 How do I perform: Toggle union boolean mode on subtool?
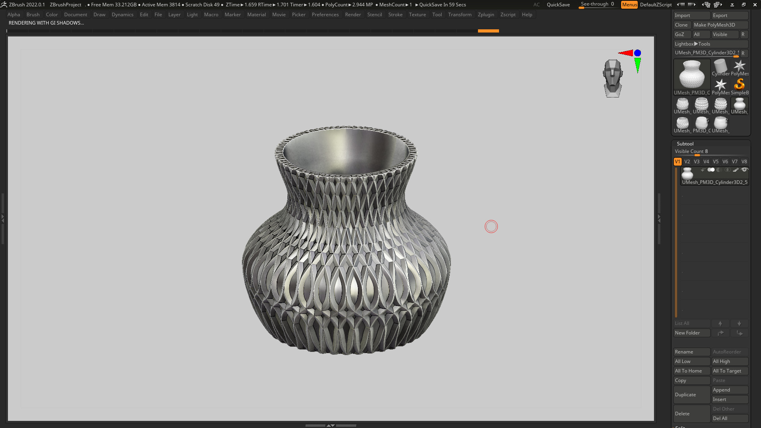(711, 170)
